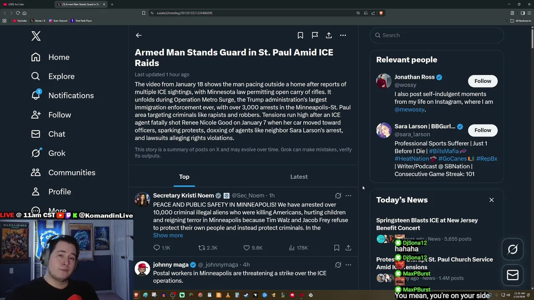Click the X search field
The height and width of the screenshot is (300, 534).
[x=437, y=35]
